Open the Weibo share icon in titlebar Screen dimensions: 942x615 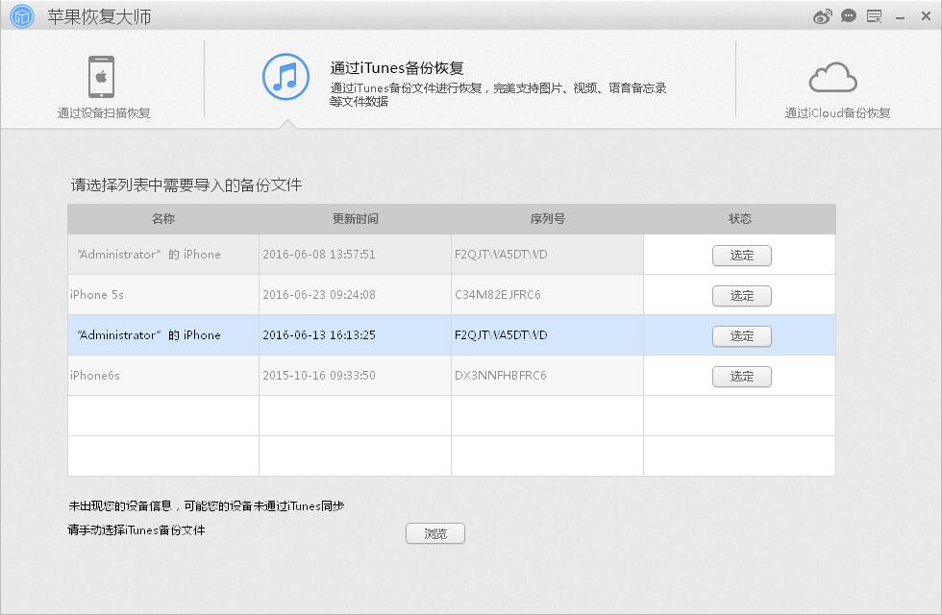pos(822,15)
